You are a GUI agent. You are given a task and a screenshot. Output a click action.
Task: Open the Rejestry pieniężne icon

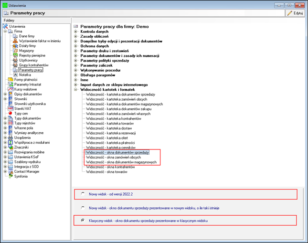click(16, 55)
